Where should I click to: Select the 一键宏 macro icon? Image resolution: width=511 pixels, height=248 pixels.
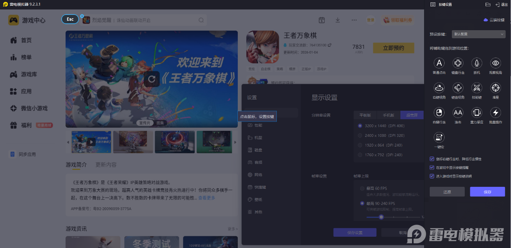coord(439,137)
